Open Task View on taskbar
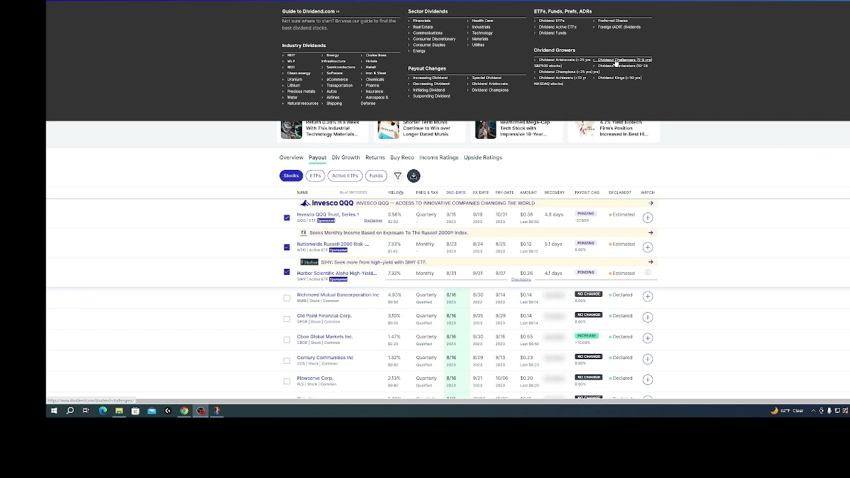 86,411
